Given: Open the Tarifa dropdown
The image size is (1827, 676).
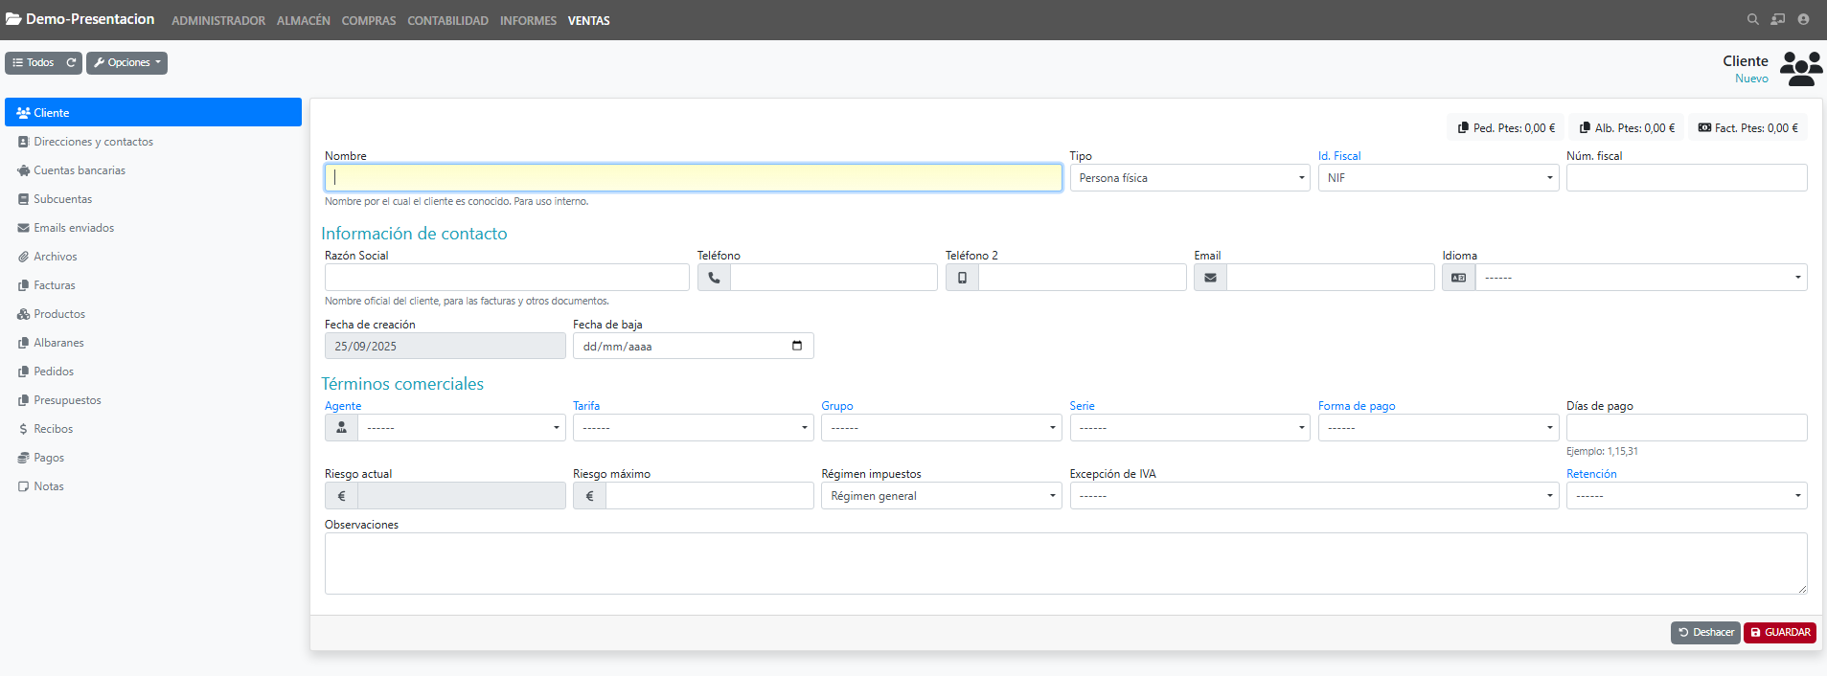Looking at the screenshot, I should [694, 428].
